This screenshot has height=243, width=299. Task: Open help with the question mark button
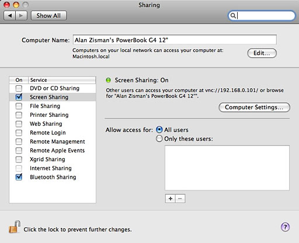pos(285,227)
